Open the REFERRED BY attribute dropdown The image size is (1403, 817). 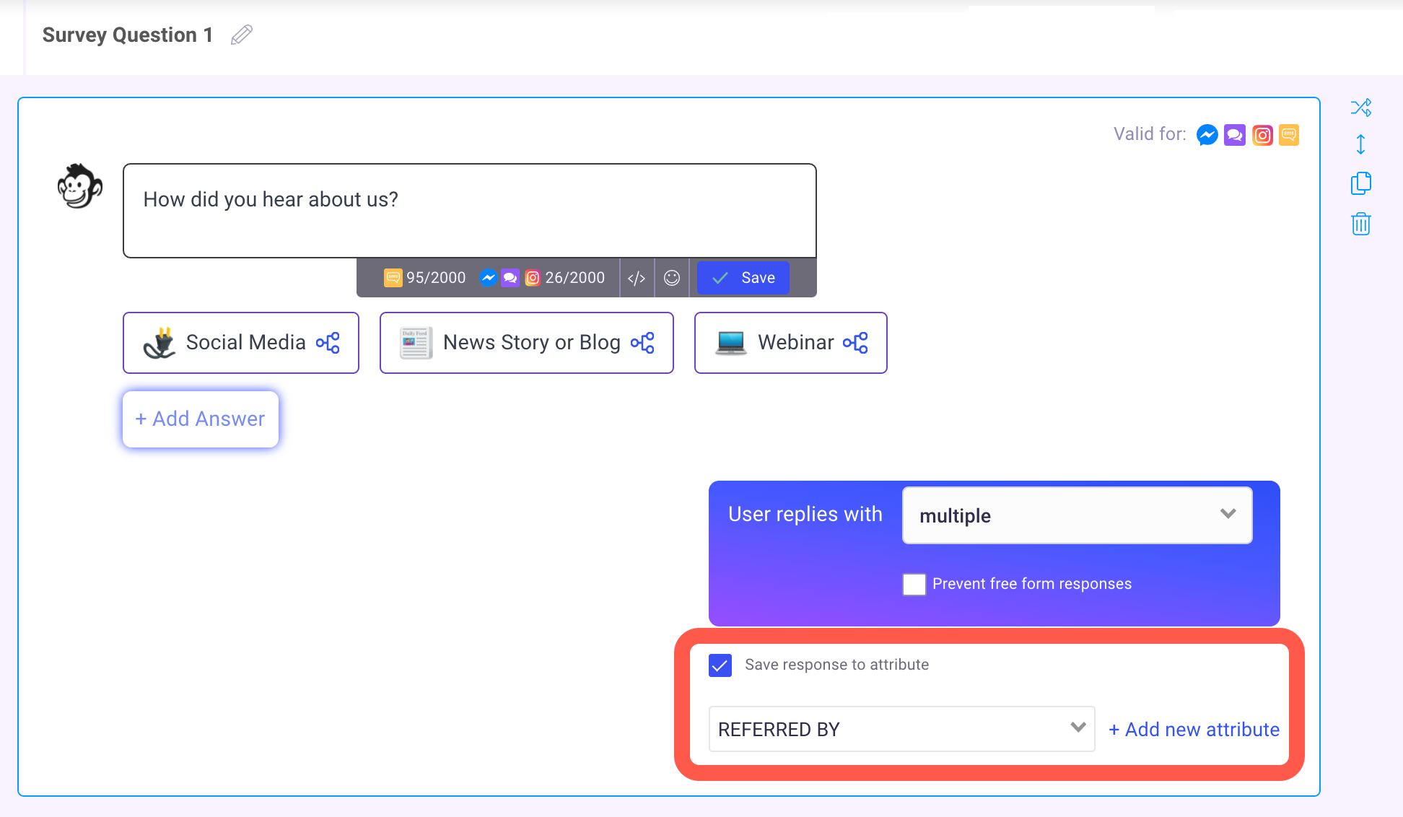[902, 730]
